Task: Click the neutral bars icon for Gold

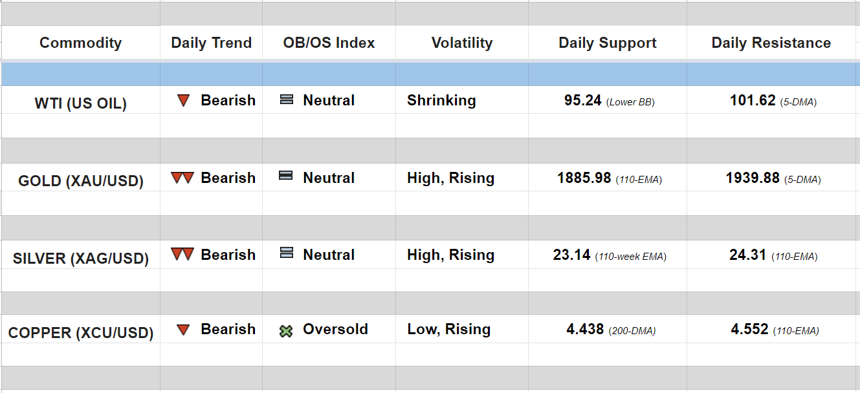Action: point(286,176)
